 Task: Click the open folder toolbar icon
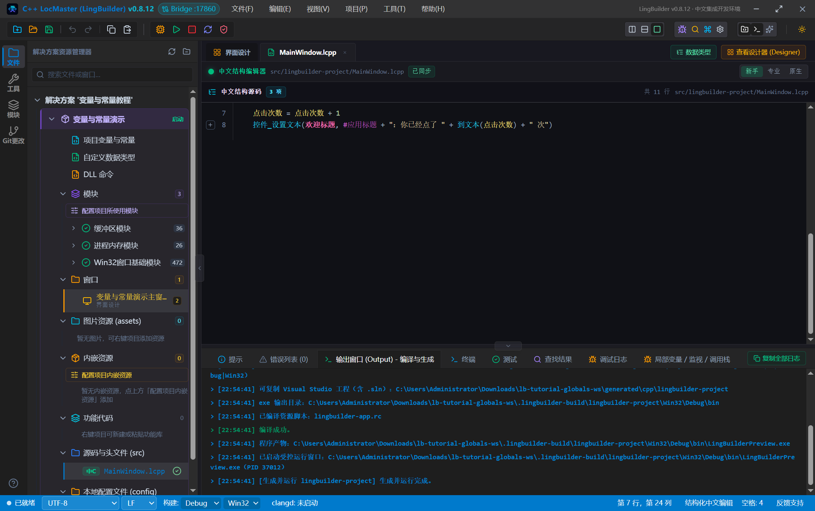[x=33, y=29]
